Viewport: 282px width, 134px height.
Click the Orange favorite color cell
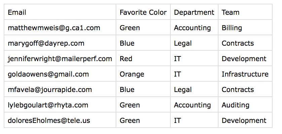pos(143,74)
